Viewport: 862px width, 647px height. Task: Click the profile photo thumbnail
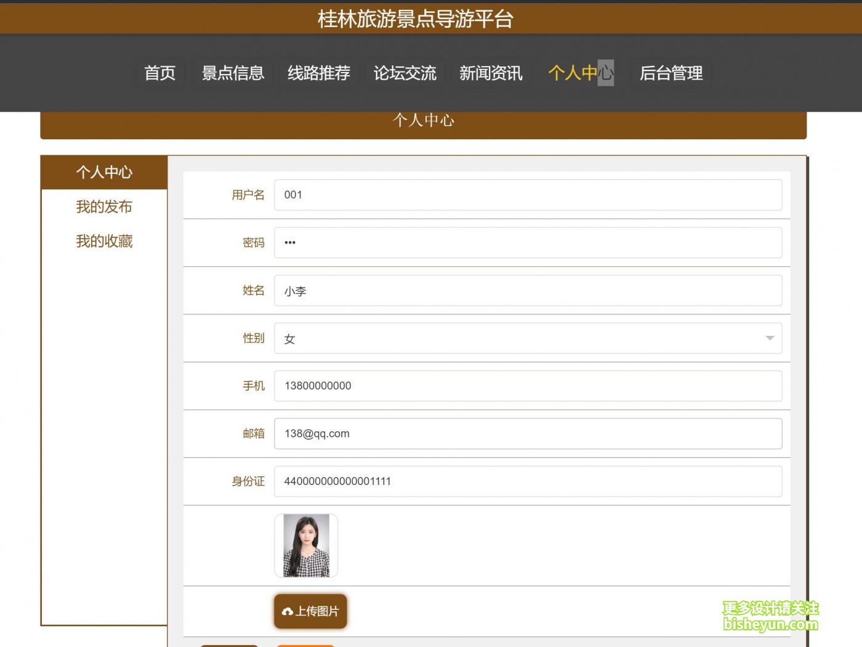coord(306,546)
